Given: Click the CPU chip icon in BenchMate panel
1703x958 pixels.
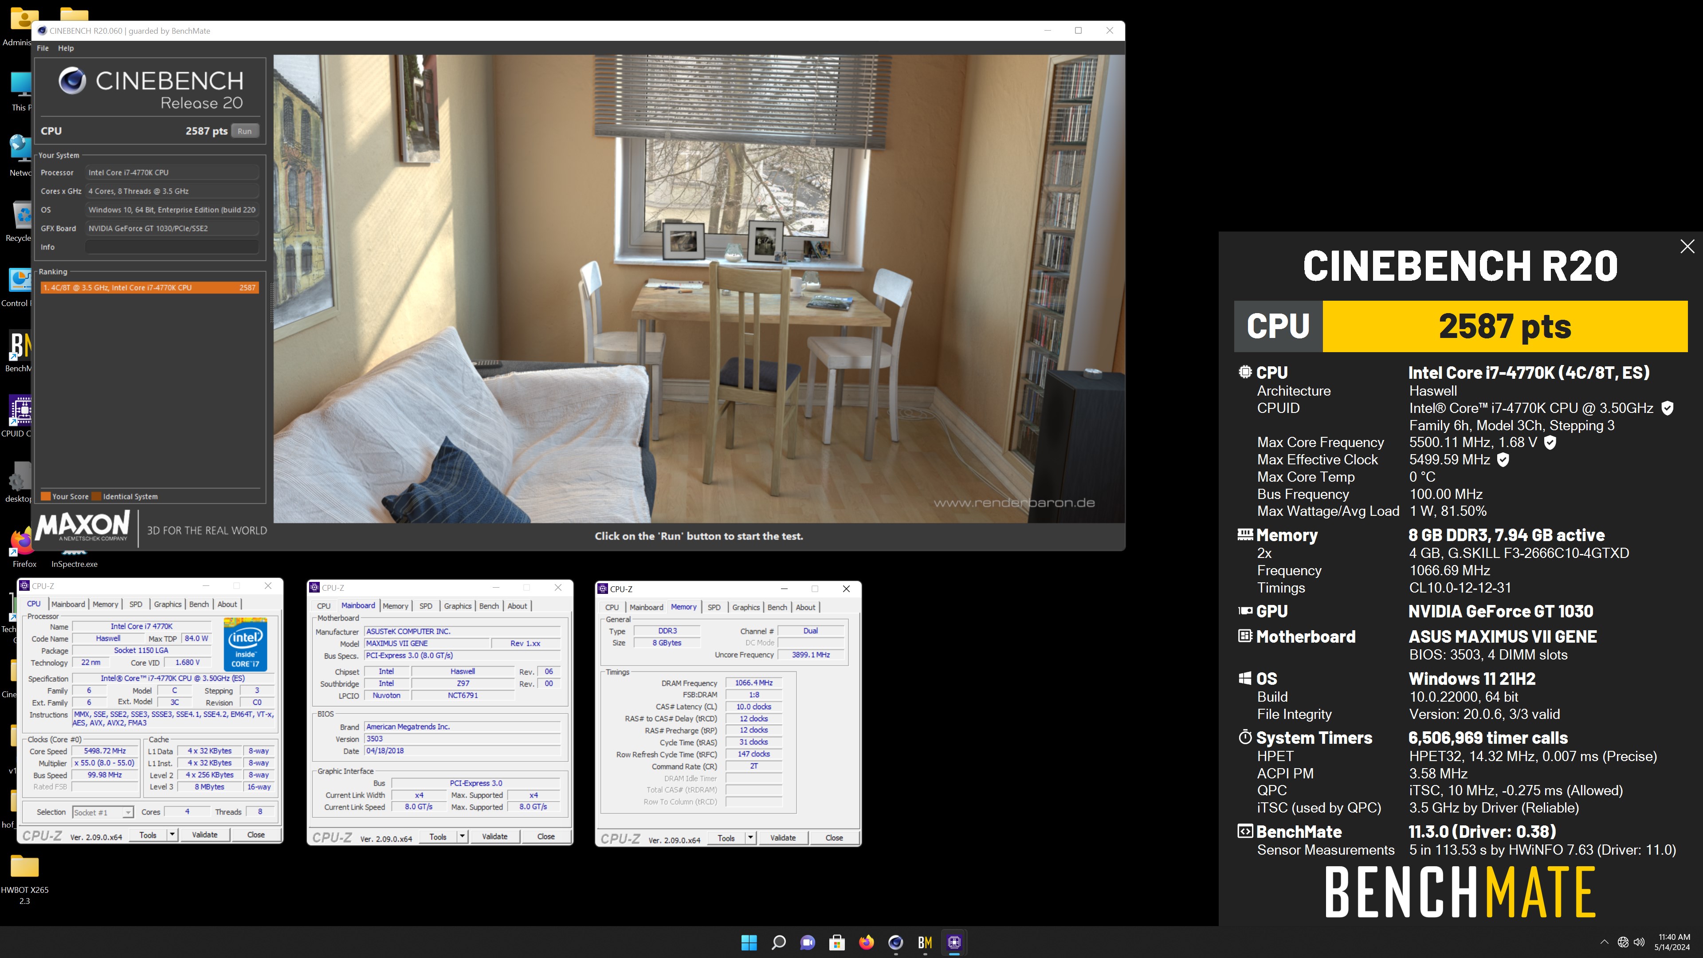Looking at the screenshot, I should click(1245, 372).
